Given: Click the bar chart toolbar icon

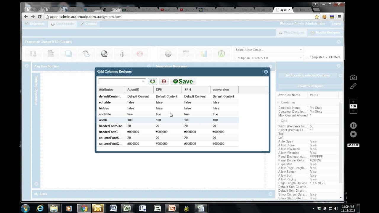Looking at the screenshot, I should (204, 54).
